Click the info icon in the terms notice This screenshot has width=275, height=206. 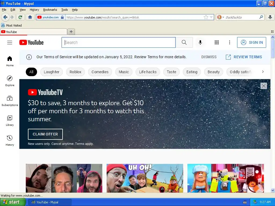coord(29,57)
